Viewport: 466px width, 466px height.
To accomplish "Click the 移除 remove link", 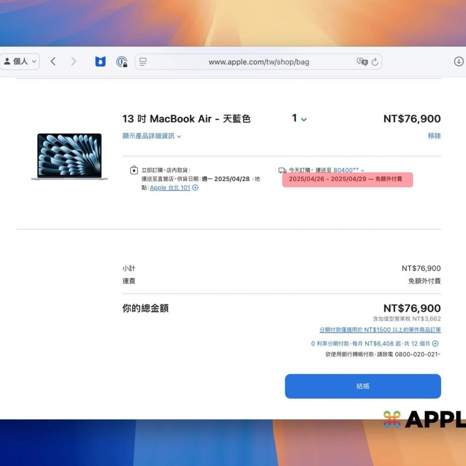I will [434, 136].
